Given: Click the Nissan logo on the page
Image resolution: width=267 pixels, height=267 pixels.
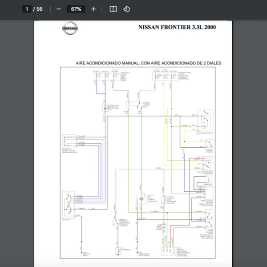Looking at the screenshot, I should [x=70, y=28].
